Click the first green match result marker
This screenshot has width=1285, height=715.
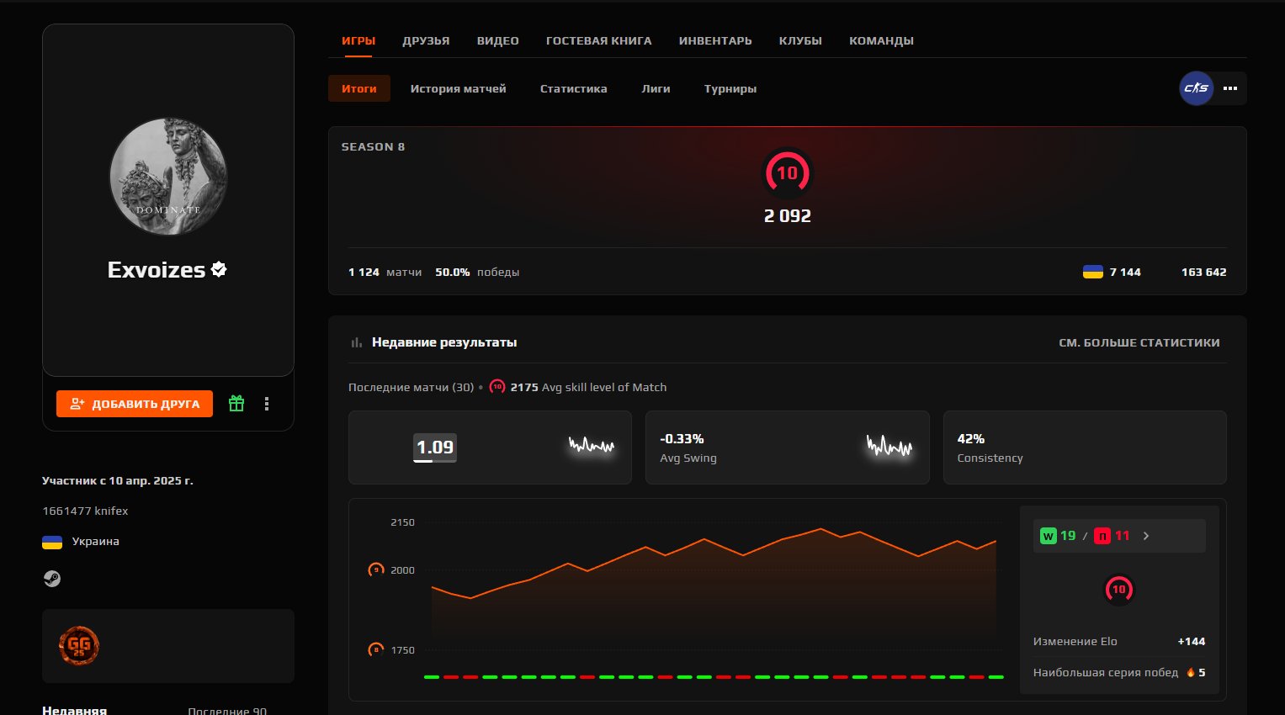(432, 676)
